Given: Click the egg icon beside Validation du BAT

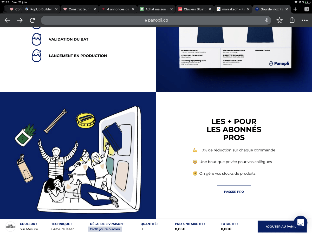Looking at the screenshot, I should 37,39.
